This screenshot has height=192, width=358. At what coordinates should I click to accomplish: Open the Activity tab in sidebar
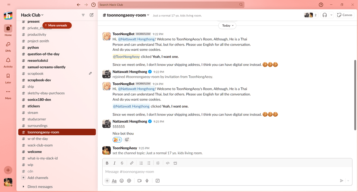click(x=8, y=62)
